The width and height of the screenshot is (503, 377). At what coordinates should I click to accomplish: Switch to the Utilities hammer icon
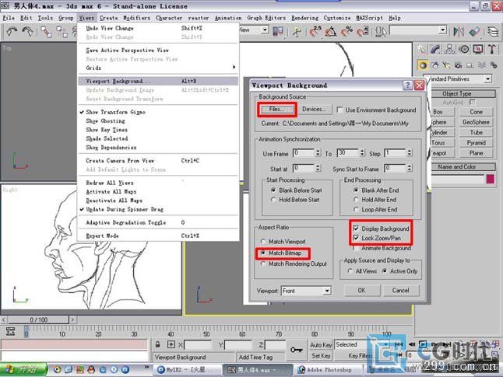tap(492, 49)
